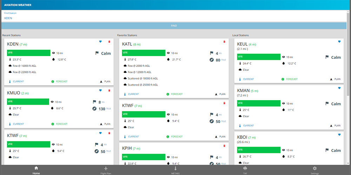Favorite the KEUL local station

[x=339, y=42]
